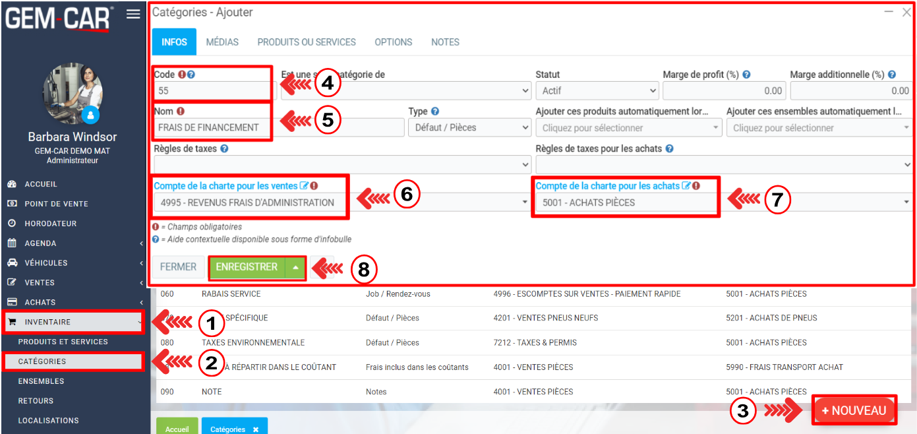The image size is (917, 434).
Task: Switch to the MÉDIAS tab
Action: [222, 42]
